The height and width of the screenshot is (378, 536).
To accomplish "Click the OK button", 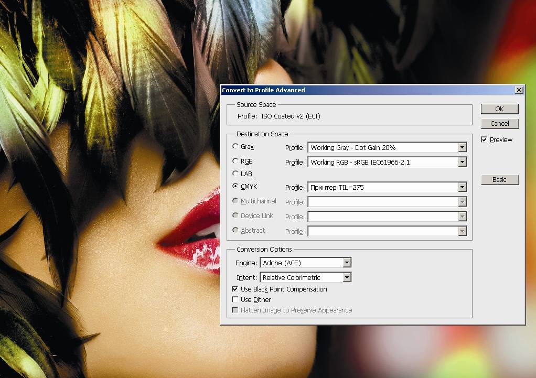I will 499,109.
